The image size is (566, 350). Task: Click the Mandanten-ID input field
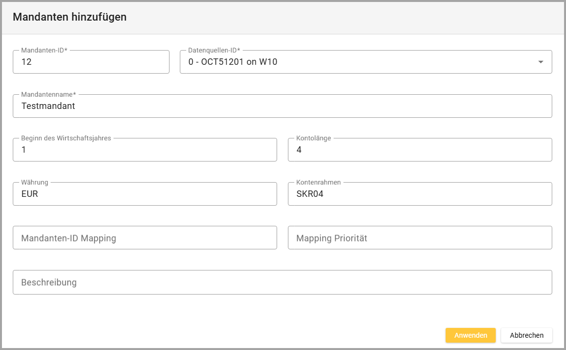[x=91, y=62]
